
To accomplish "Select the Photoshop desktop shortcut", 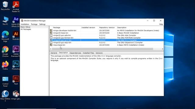I will (16, 65).
